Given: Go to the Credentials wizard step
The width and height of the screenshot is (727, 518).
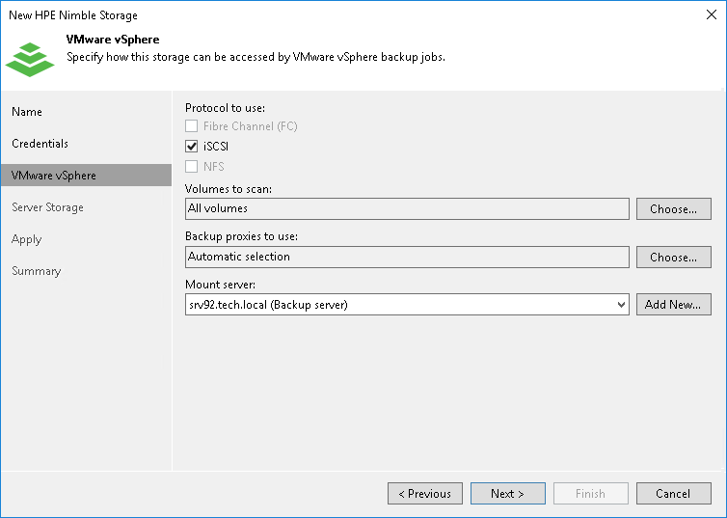Looking at the screenshot, I should click(x=40, y=144).
